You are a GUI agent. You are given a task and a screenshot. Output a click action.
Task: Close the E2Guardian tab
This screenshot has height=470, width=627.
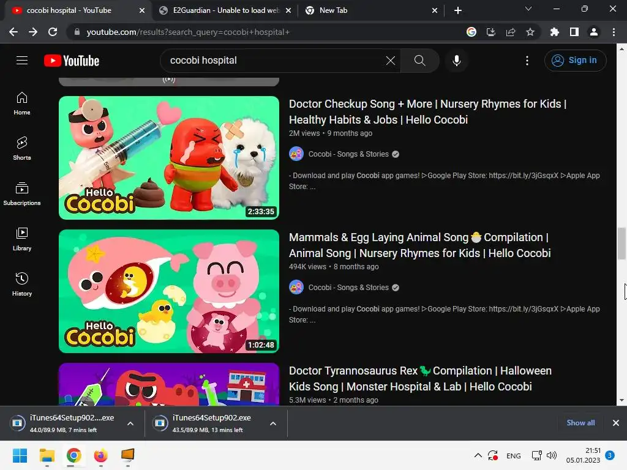(288, 10)
